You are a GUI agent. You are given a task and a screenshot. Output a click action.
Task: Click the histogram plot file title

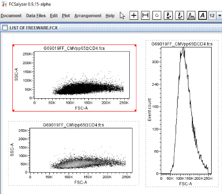(x=182, y=44)
